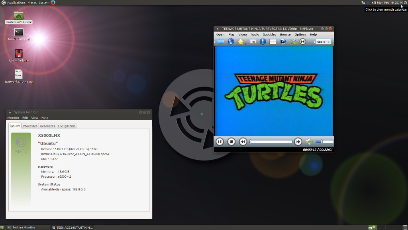The width and height of the screenshot is (408, 230).
Task: Mute audio with the speaker icon in SMPlayer
Action: pyautogui.click(x=309, y=142)
